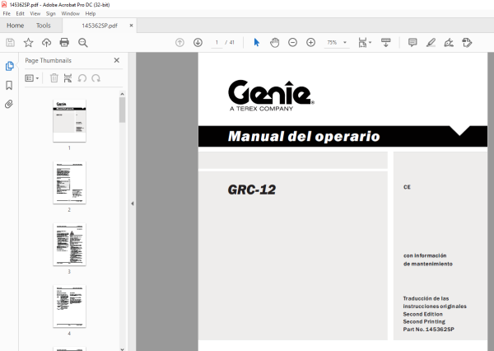Click the cloud upload icon
Screen dimensions: 494x351
coord(47,43)
